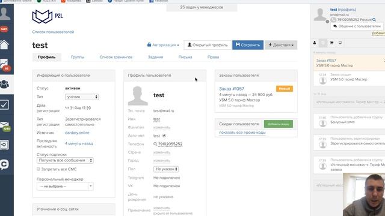Open the dardary.online source link
385x216 pixels.
click(77, 133)
